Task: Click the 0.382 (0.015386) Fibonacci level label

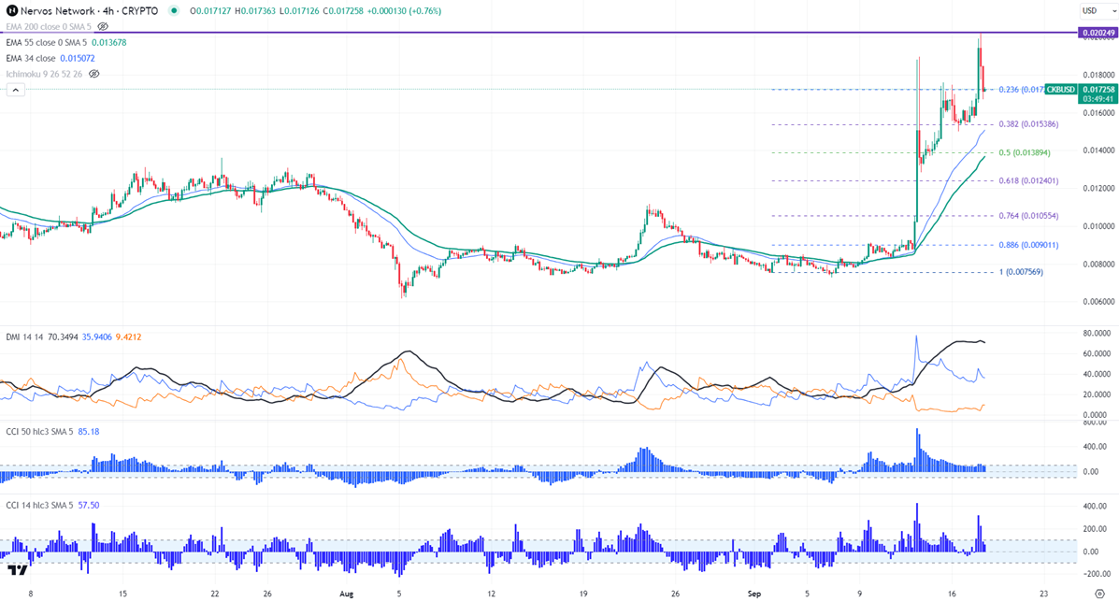Action: [1028, 124]
